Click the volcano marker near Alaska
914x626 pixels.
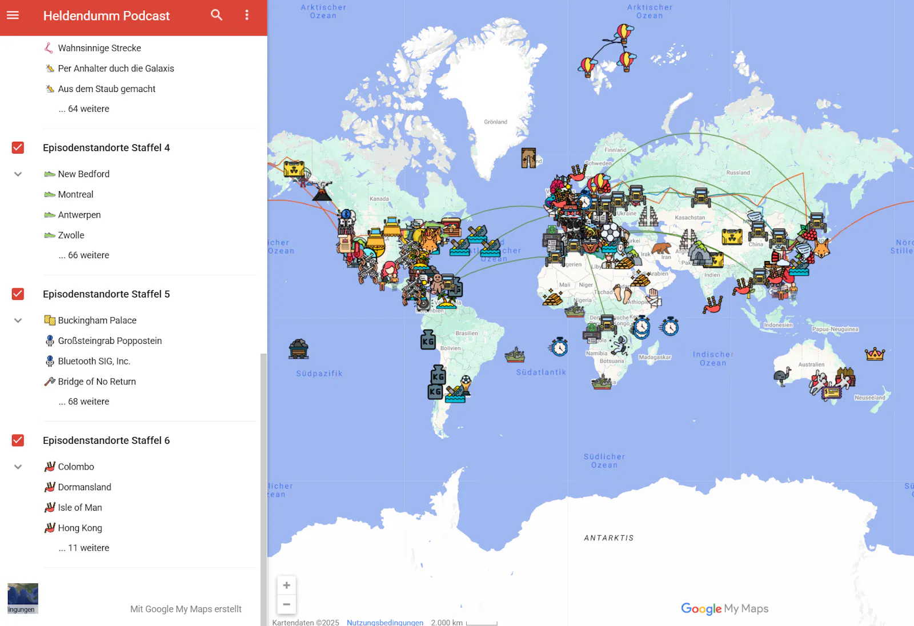point(322,191)
